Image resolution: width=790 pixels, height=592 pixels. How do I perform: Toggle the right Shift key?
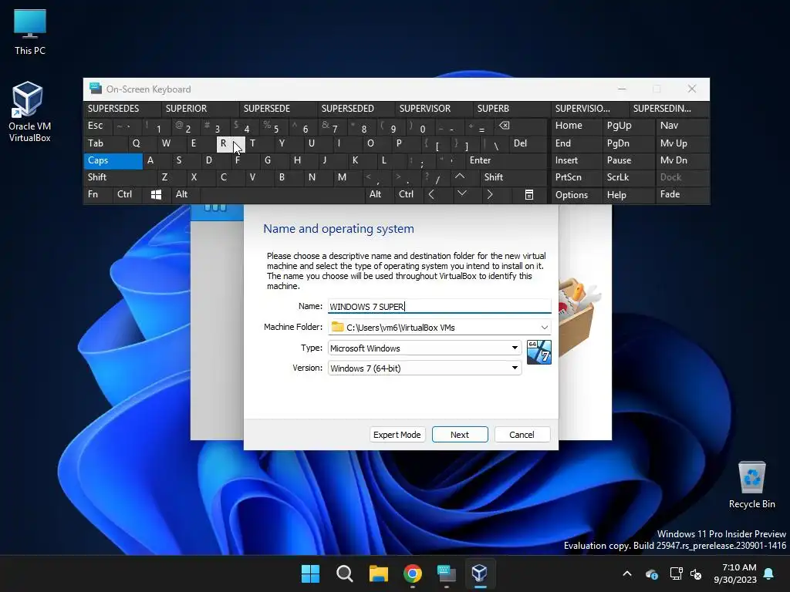click(x=513, y=177)
